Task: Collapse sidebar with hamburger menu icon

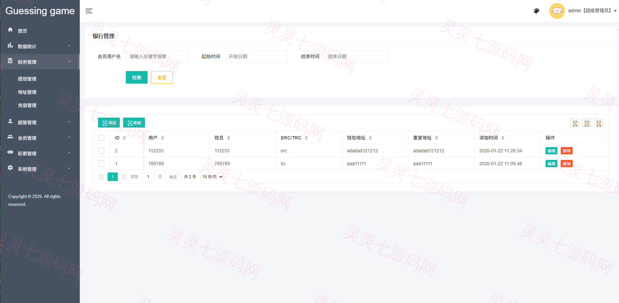Action: coord(89,11)
